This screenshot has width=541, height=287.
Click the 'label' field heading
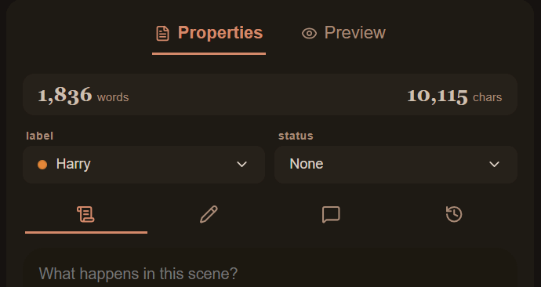pos(40,136)
